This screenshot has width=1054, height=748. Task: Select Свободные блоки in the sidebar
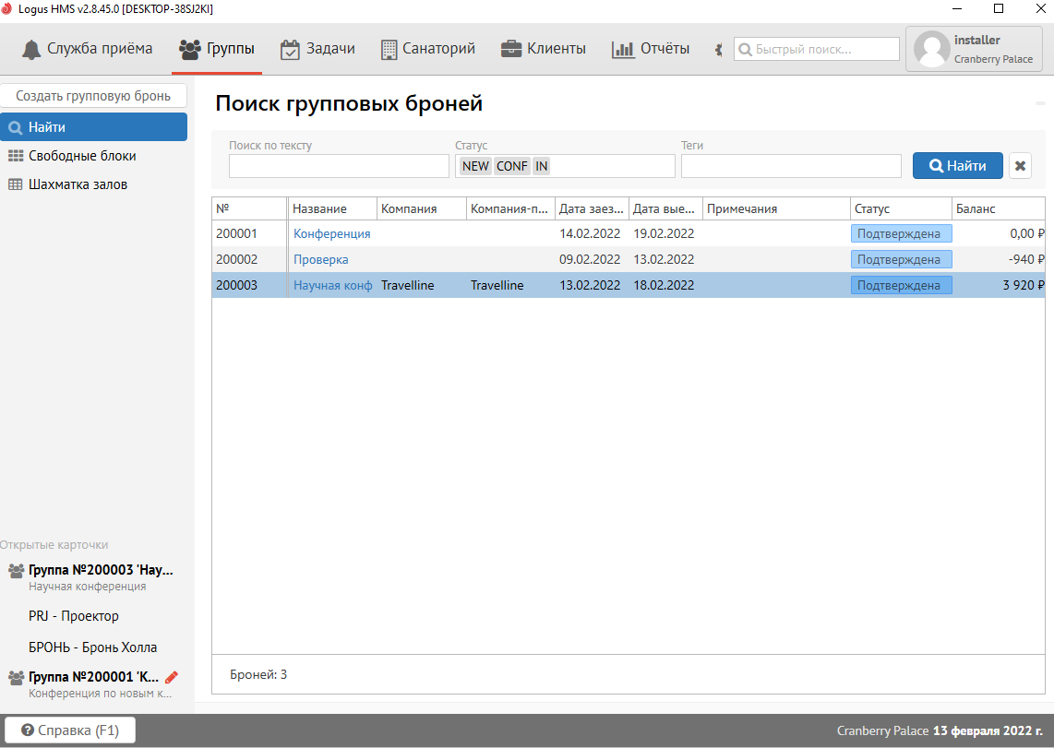click(82, 156)
